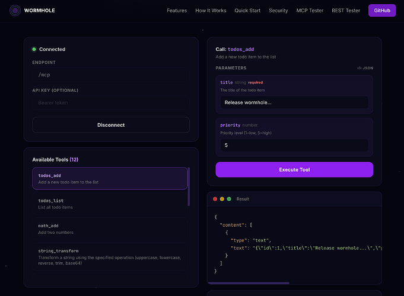The width and height of the screenshot is (404, 296).
Task: Click the green connected status dot
Action: [34, 49]
